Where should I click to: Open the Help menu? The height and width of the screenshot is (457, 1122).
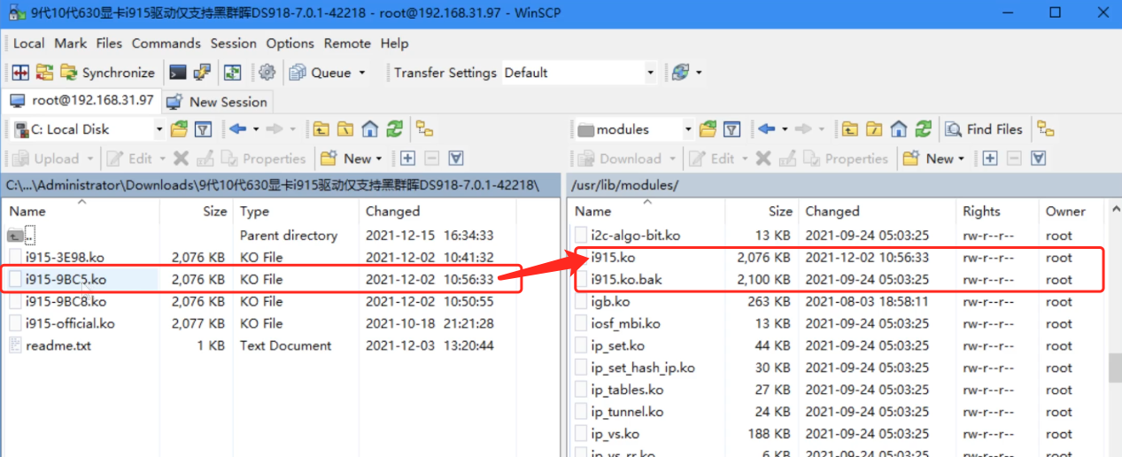coord(395,43)
